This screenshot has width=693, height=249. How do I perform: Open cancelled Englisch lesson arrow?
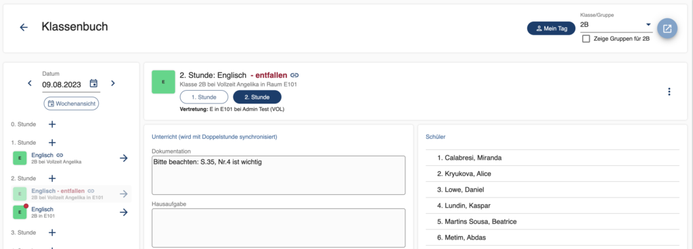[124, 194]
